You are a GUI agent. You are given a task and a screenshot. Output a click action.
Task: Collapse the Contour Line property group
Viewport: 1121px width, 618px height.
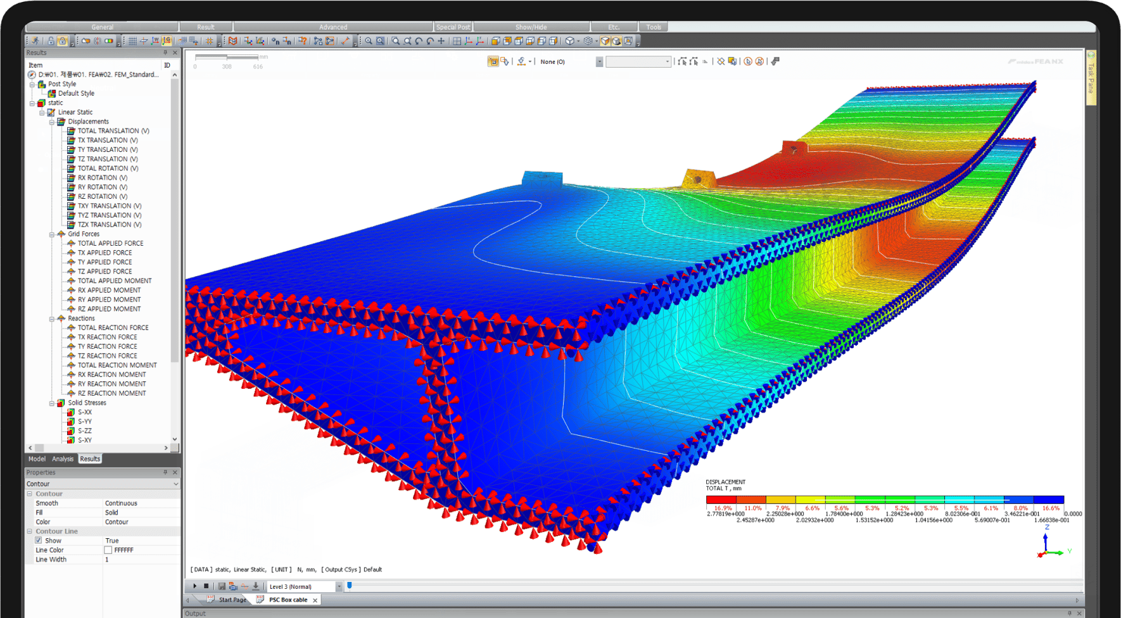pos(29,531)
